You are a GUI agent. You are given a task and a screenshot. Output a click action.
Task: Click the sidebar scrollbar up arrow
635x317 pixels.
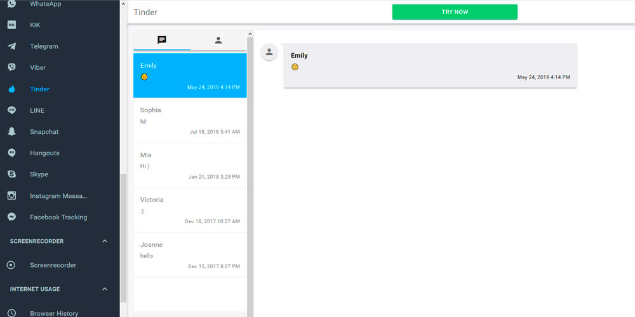[x=124, y=4]
